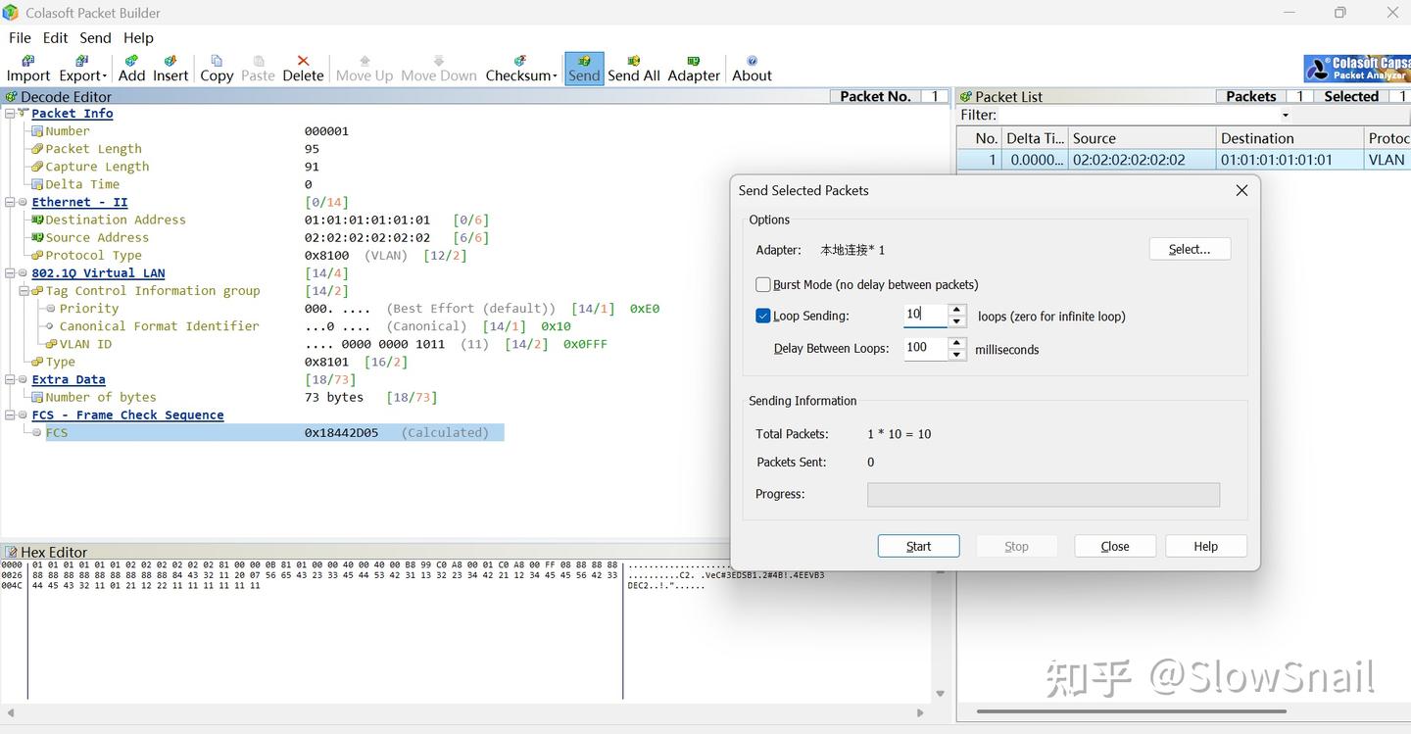The image size is (1411, 734).
Task: Click the Import toolbar icon
Action: coord(28,69)
